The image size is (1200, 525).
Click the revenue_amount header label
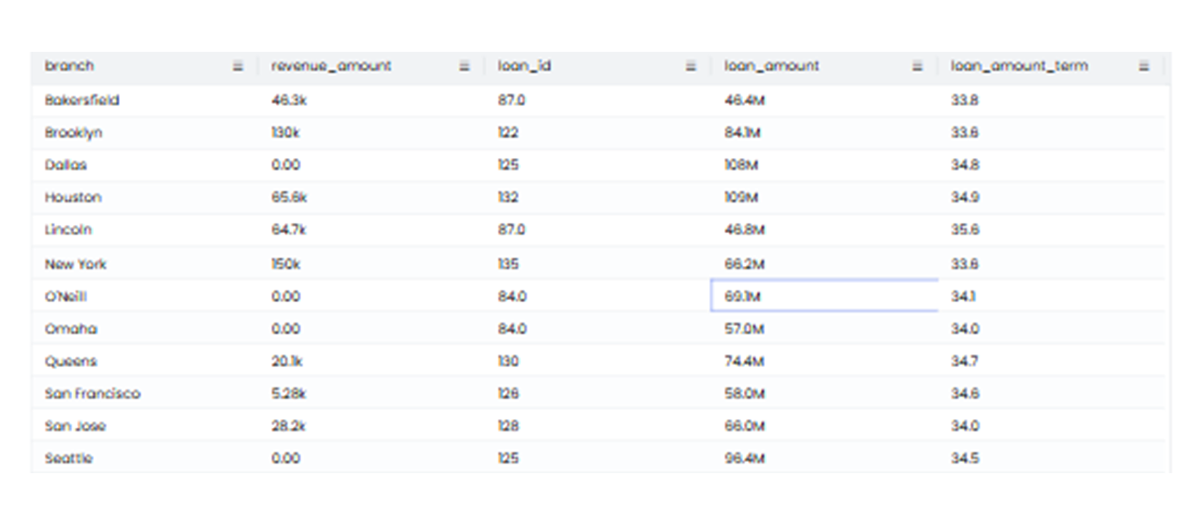click(331, 66)
